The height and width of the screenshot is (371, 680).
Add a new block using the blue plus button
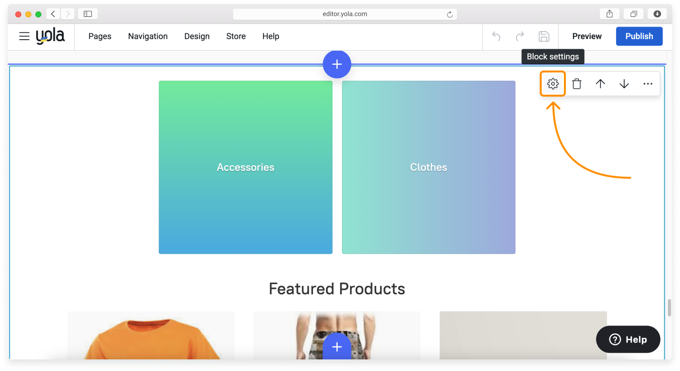(x=337, y=64)
